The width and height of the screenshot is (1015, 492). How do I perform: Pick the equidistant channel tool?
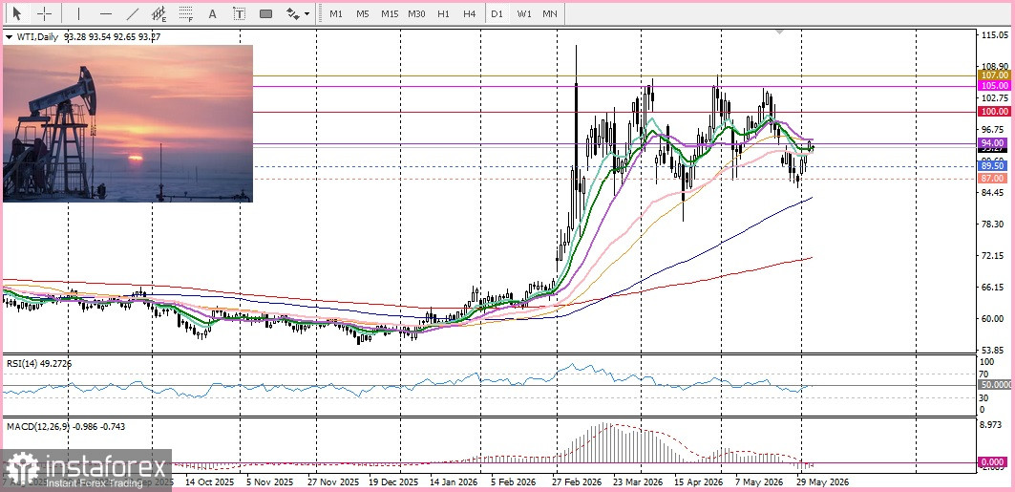[x=159, y=13]
